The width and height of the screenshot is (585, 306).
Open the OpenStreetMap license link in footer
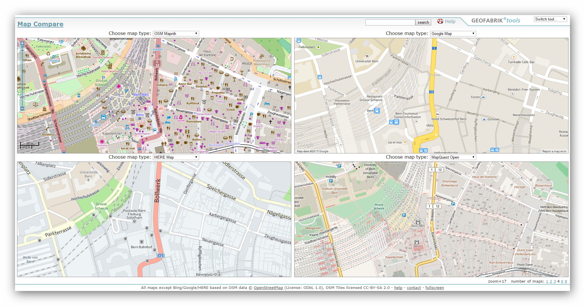[x=268, y=288]
